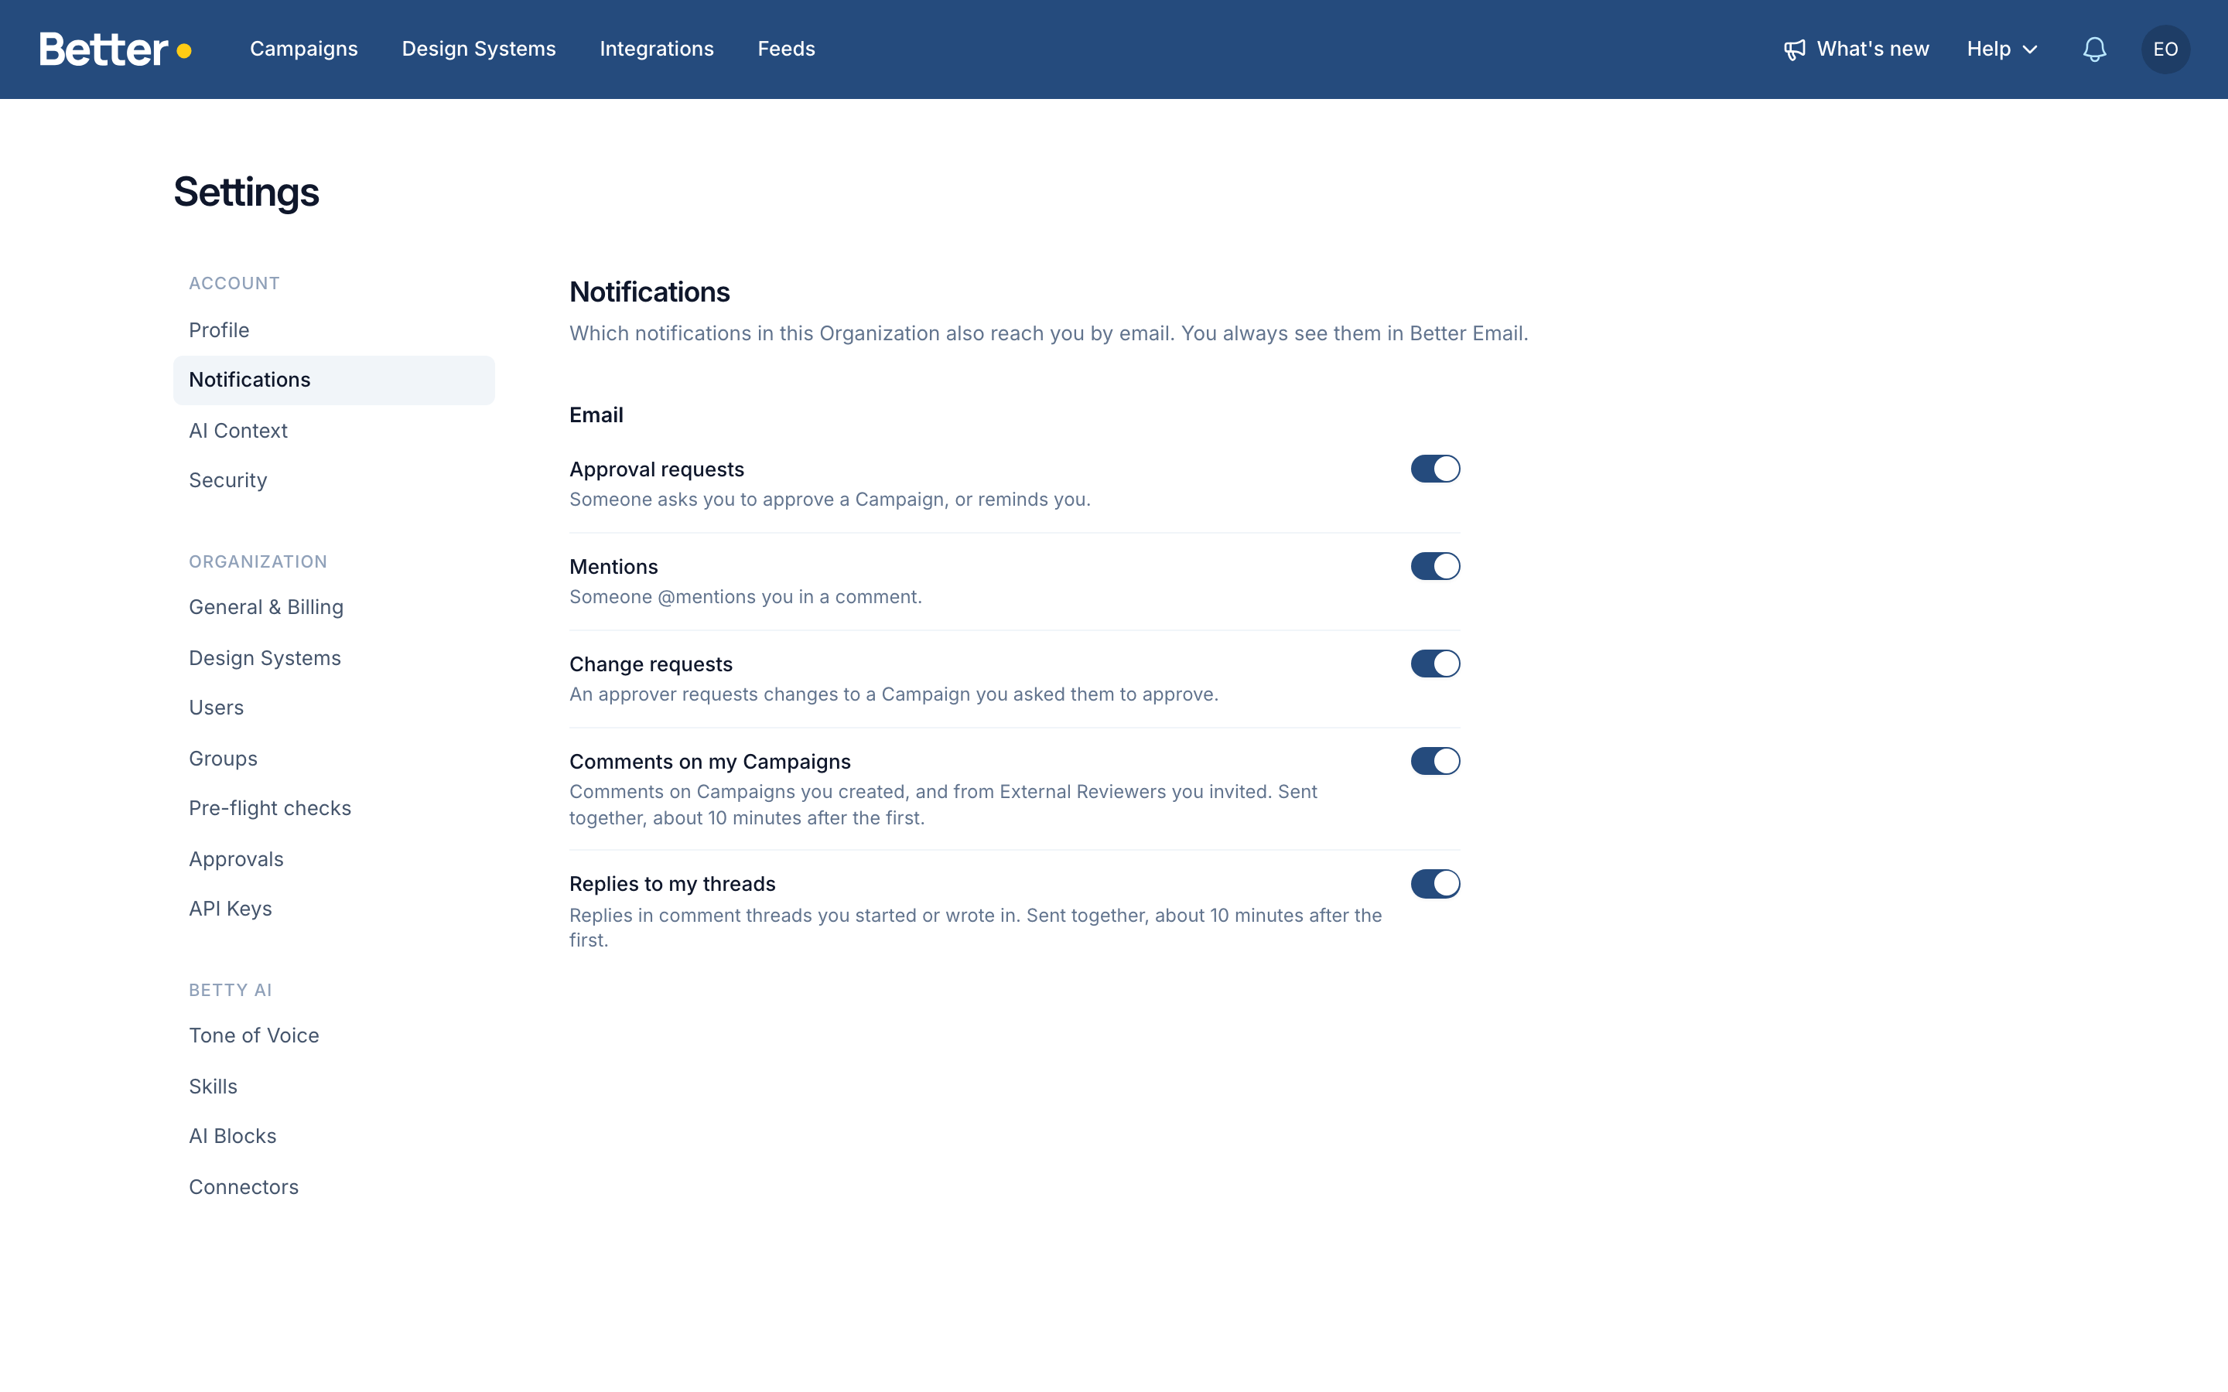Viewport: 2228px width, 1392px height.
Task: Open AI Context settings
Action: 333,431
